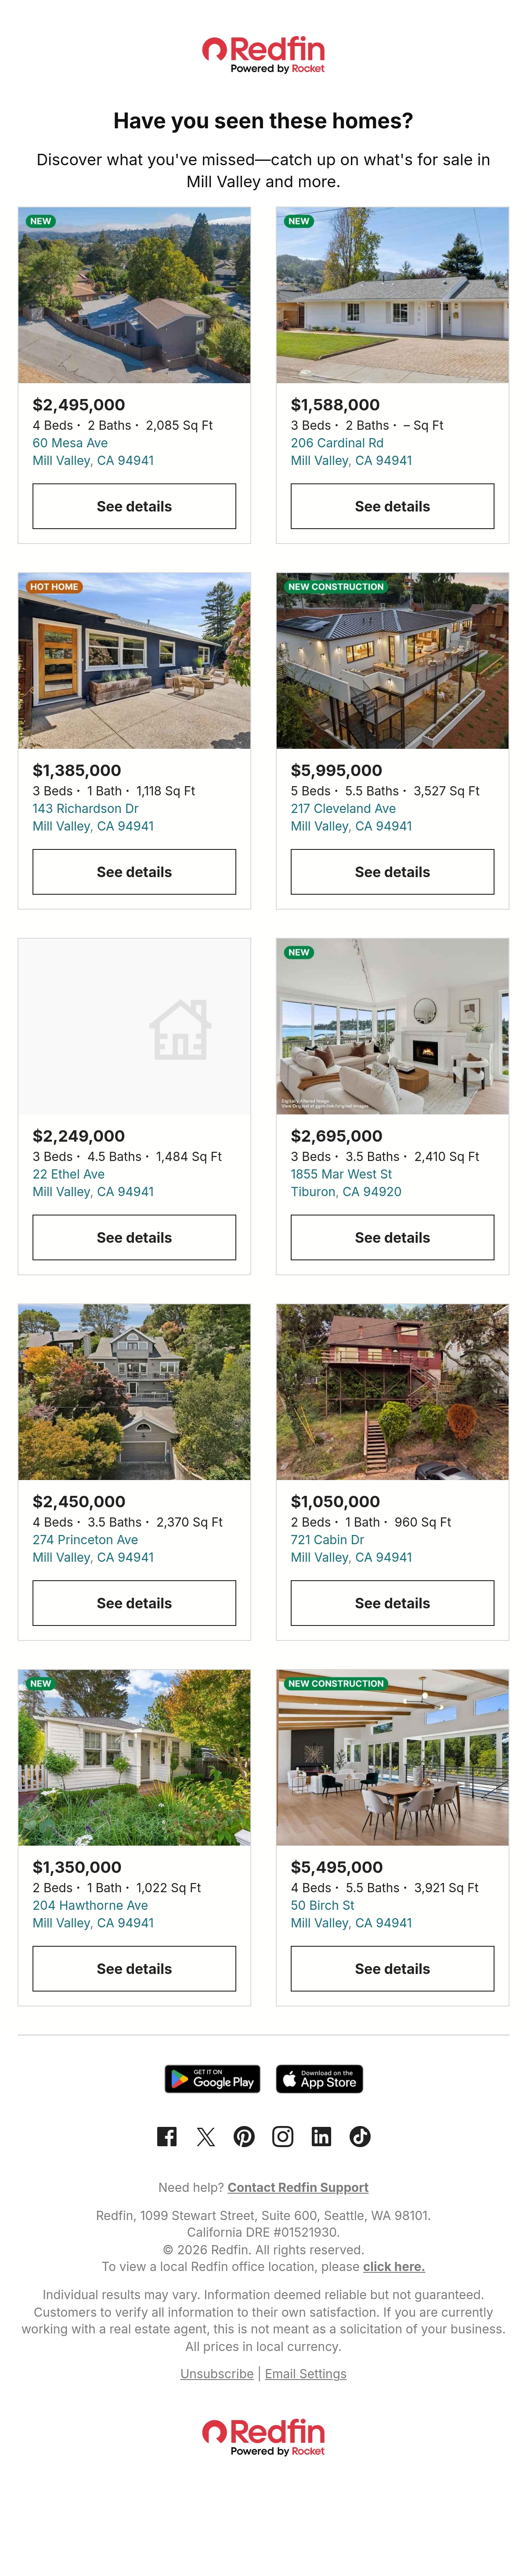View the 50 Birch St new construction photo

392,1757
